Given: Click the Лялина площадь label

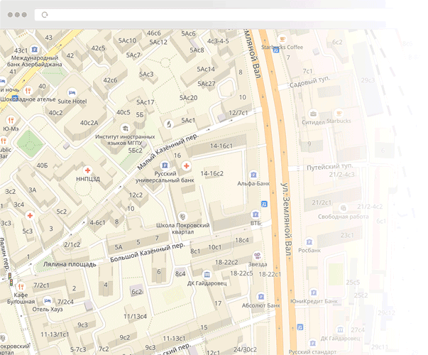Looking at the screenshot, I should [x=70, y=264].
